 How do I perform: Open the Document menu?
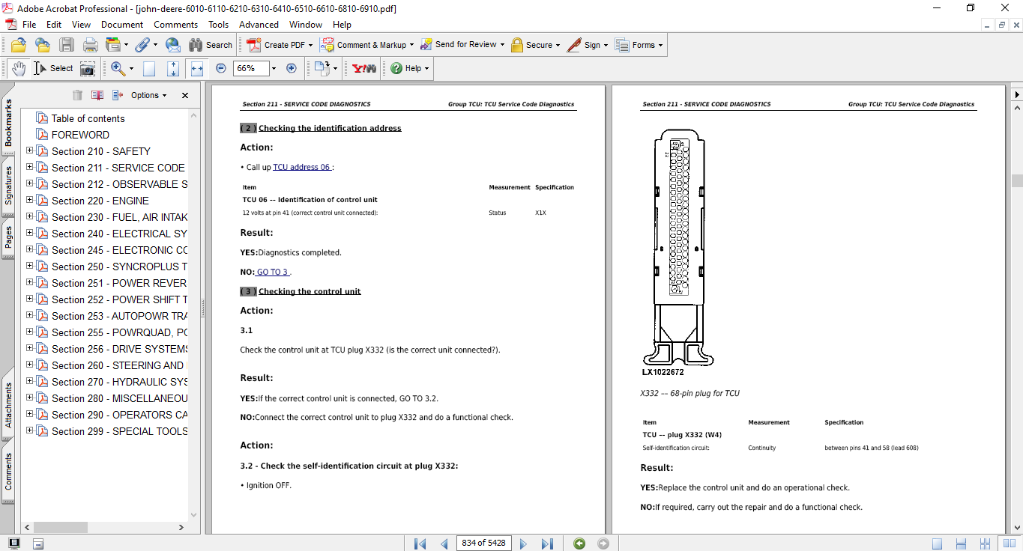tap(122, 25)
